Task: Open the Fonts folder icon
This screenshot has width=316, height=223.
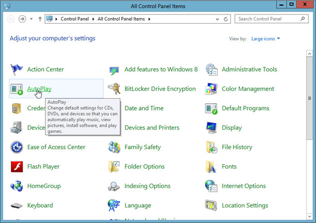Action: tap(211, 167)
